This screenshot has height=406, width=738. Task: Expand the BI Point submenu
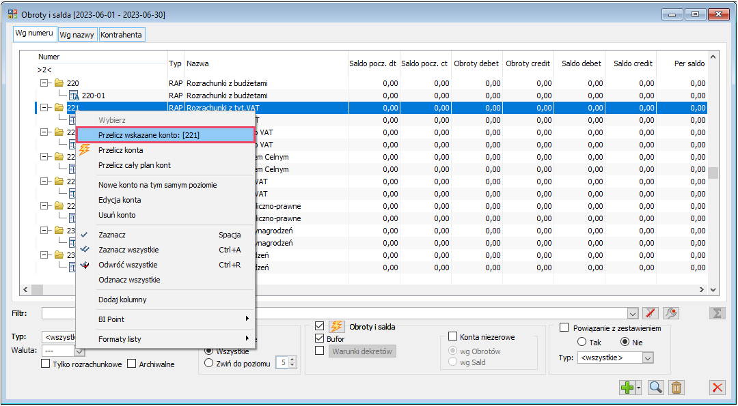(165, 319)
